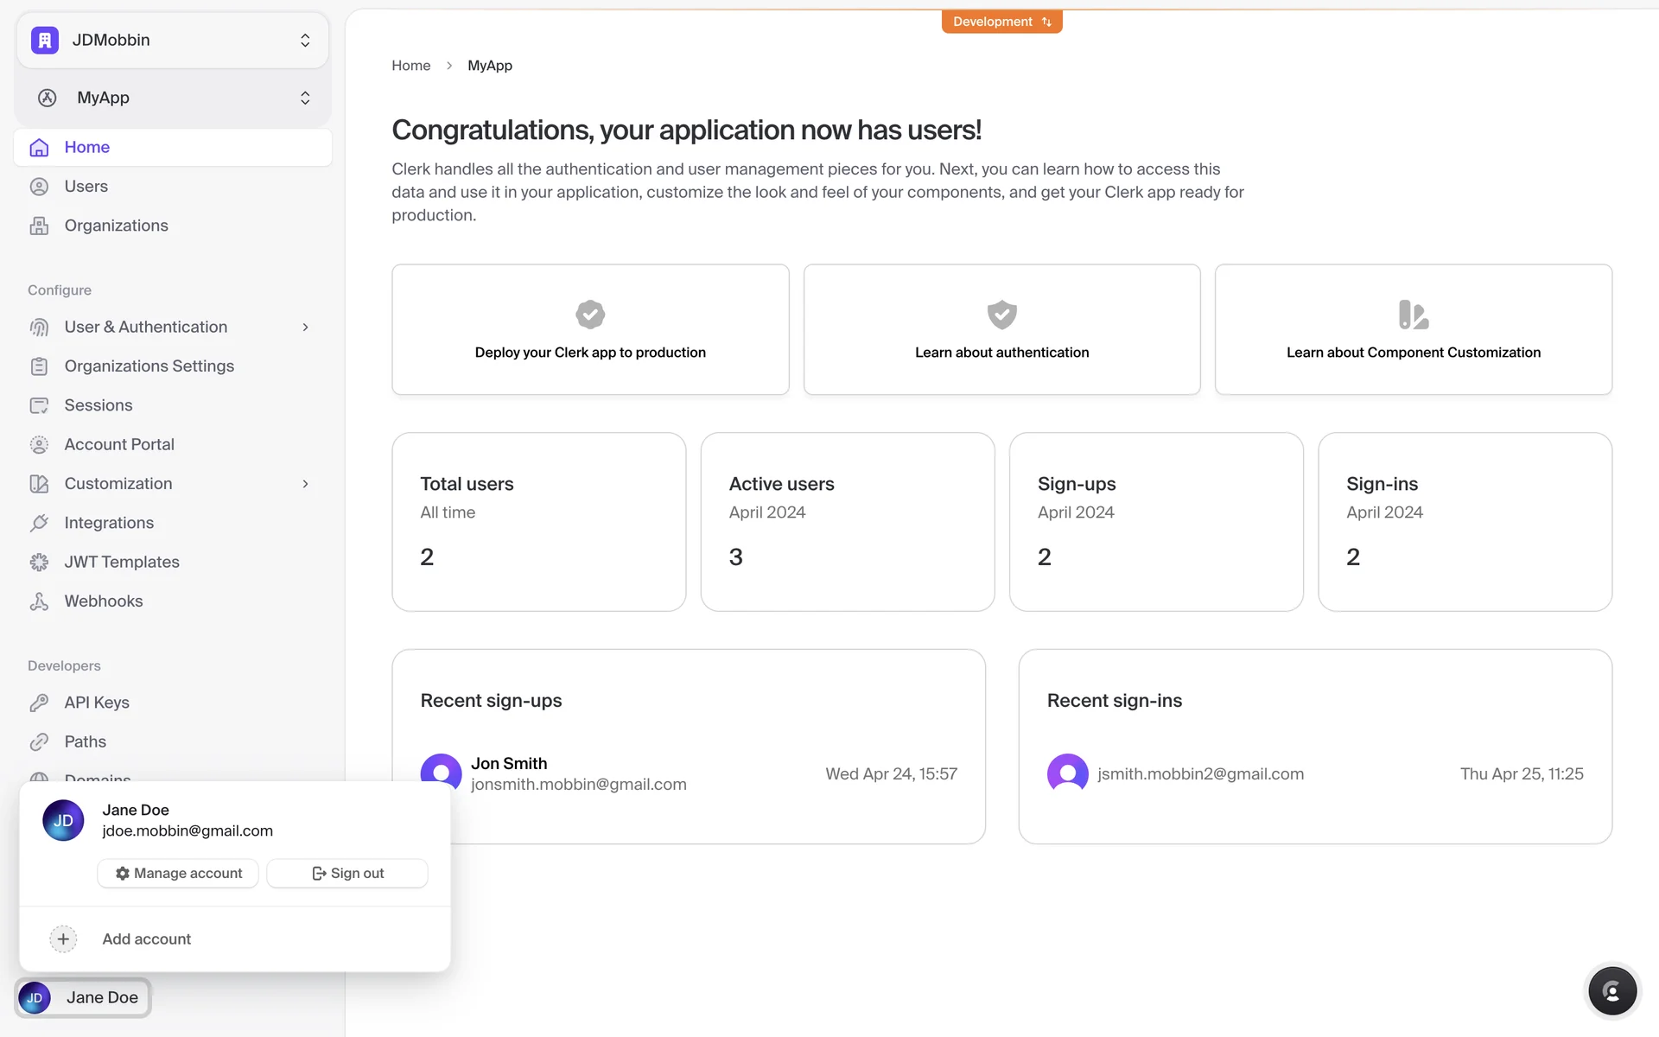Click the Home breadcrumb link
The height and width of the screenshot is (1037, 1659).
click(x=410, y=66)
